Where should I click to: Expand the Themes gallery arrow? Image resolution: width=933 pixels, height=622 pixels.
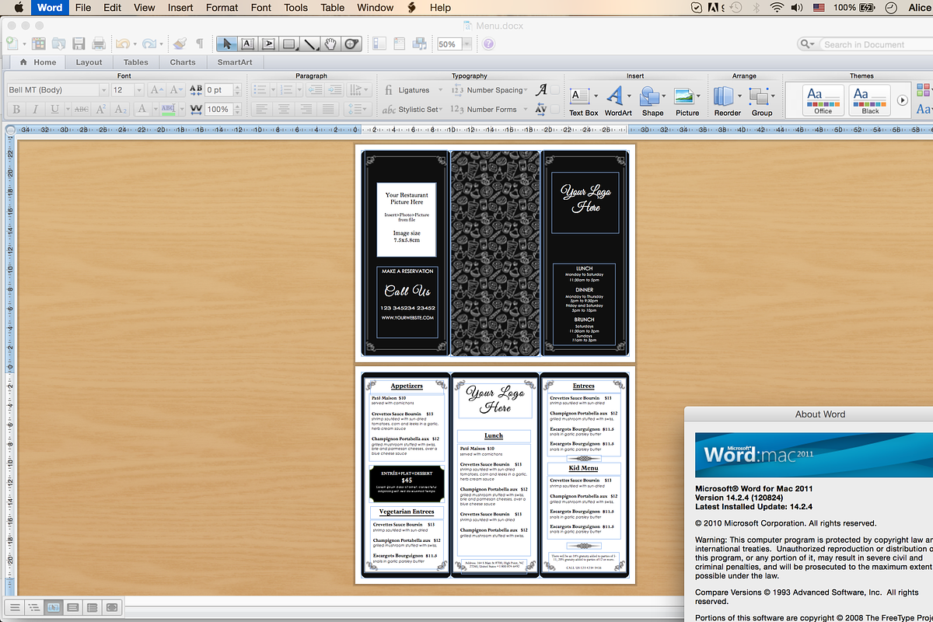903,100
